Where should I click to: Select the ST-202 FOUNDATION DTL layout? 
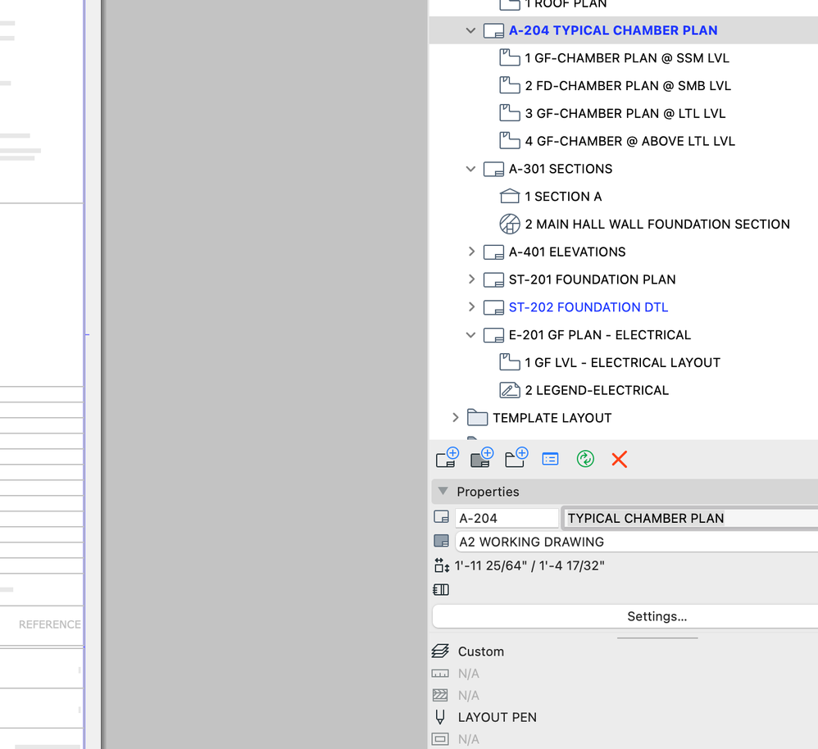coord(588,306)
